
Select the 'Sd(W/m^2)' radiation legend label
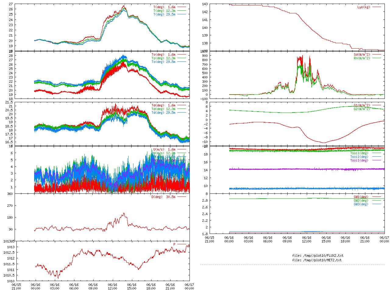point(362,55)
